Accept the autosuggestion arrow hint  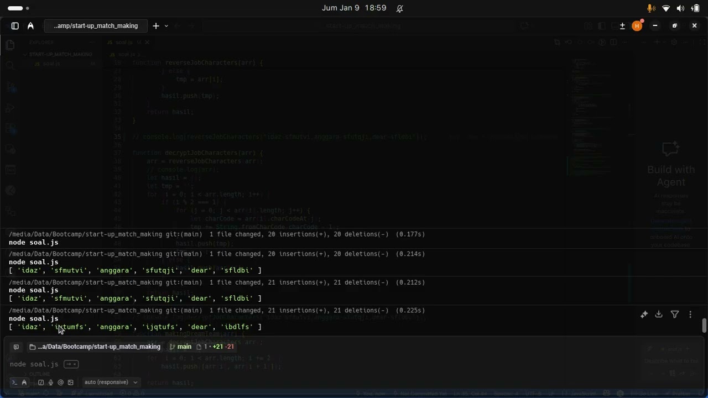click(x=71, y=364)
